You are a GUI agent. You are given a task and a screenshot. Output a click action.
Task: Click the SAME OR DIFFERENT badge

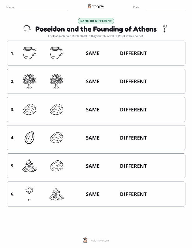pyautogui.click(x=96, y=21)
